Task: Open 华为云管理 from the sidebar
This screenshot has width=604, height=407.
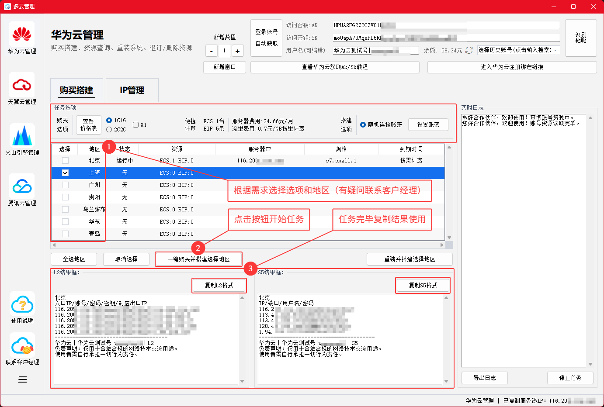Action: coord(22,38)
